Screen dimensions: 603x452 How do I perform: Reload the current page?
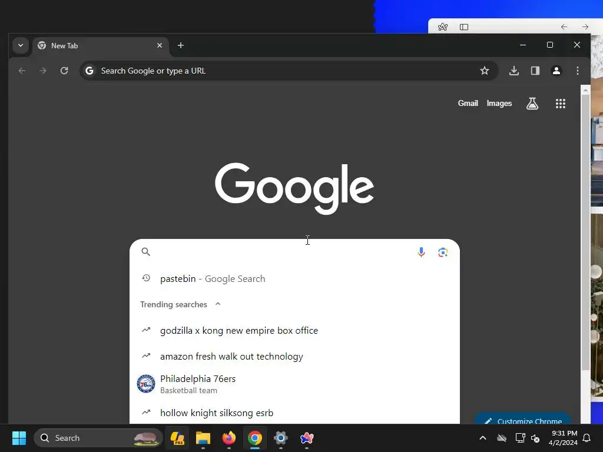(x=64, y=71)
